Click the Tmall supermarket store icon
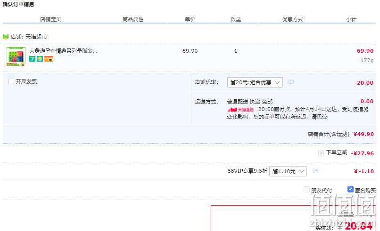 pyautogui.click(x=6, y=37)
